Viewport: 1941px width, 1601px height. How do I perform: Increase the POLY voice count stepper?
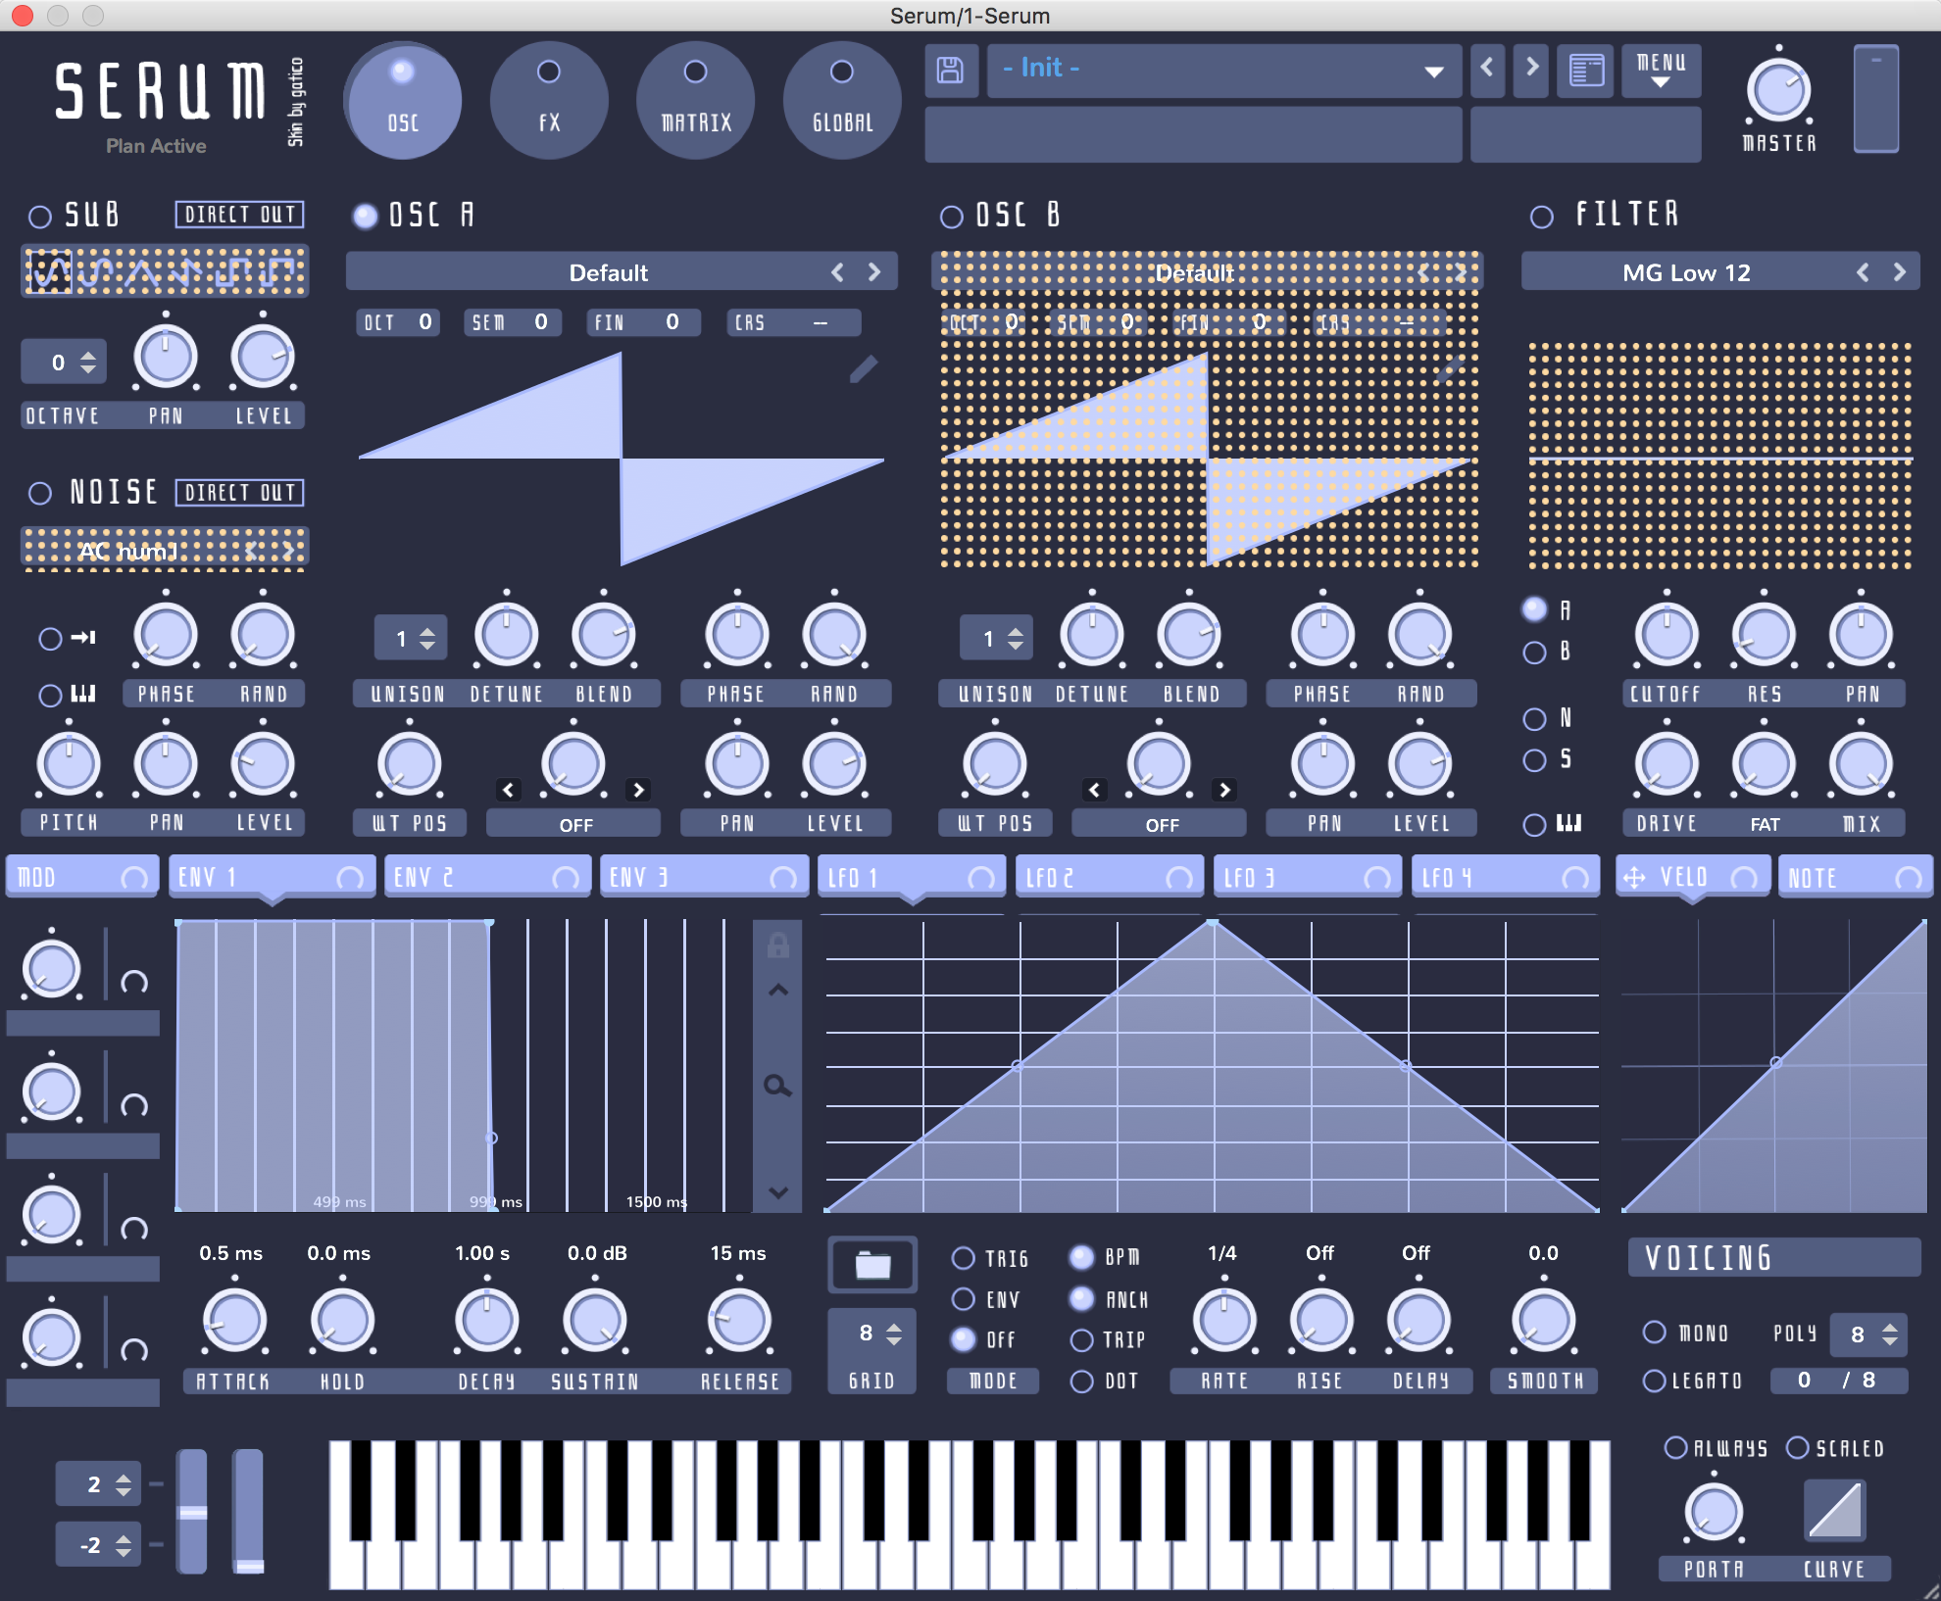click(x=1890, y=1328)
